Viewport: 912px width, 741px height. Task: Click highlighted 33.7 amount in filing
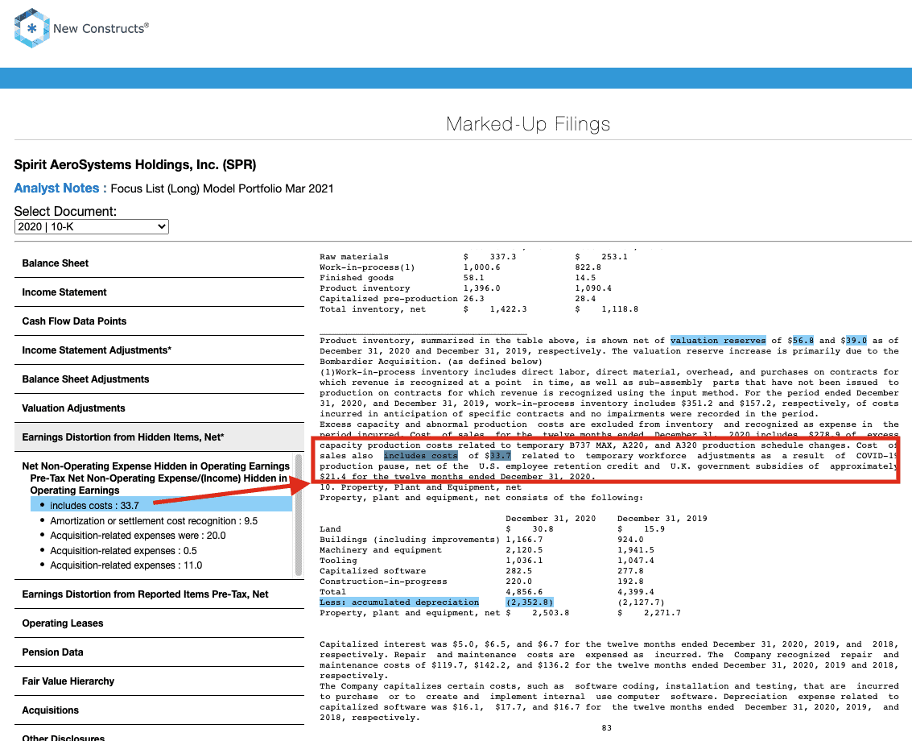pyautogui.click(x=500, y=456)
